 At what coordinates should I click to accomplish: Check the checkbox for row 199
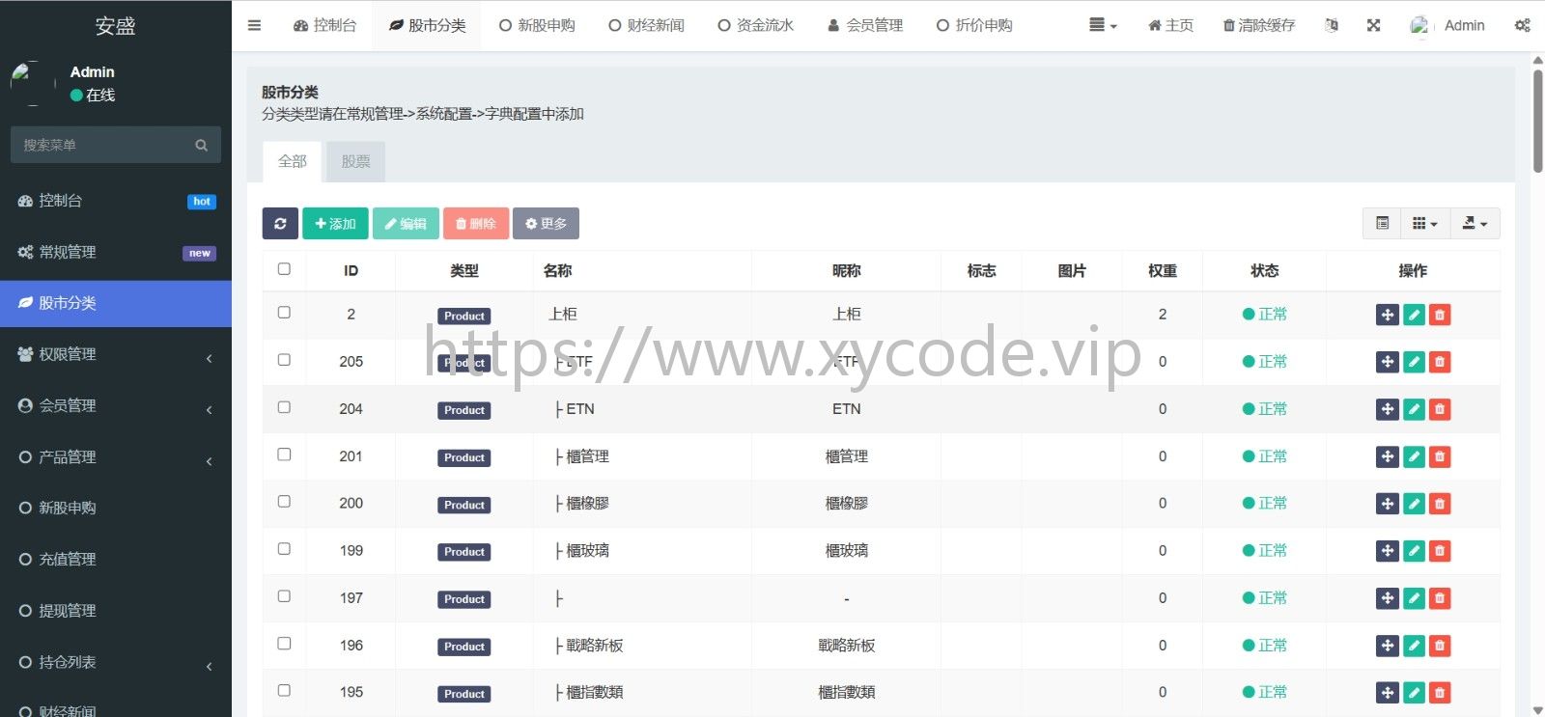284,549
